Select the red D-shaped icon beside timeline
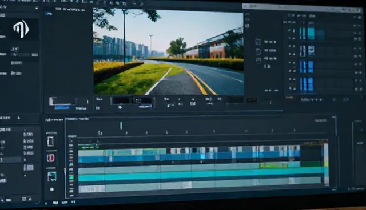366x210 pixels. pos(51,158)
